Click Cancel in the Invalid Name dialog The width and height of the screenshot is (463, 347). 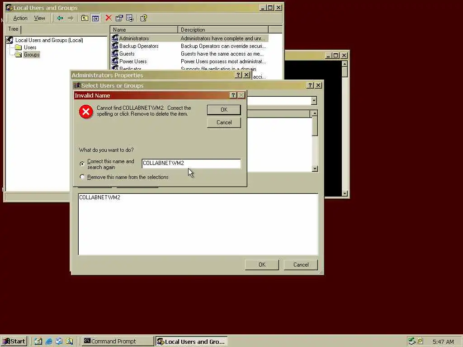coord(224,122)
